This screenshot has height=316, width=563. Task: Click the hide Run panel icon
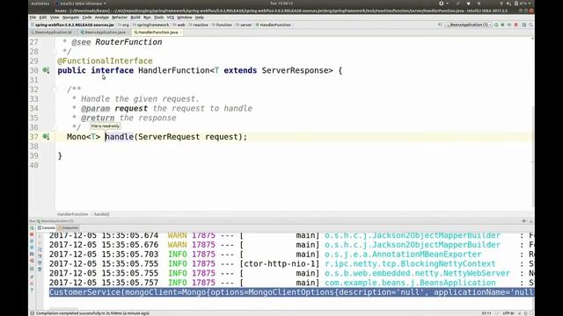(530, 221)
